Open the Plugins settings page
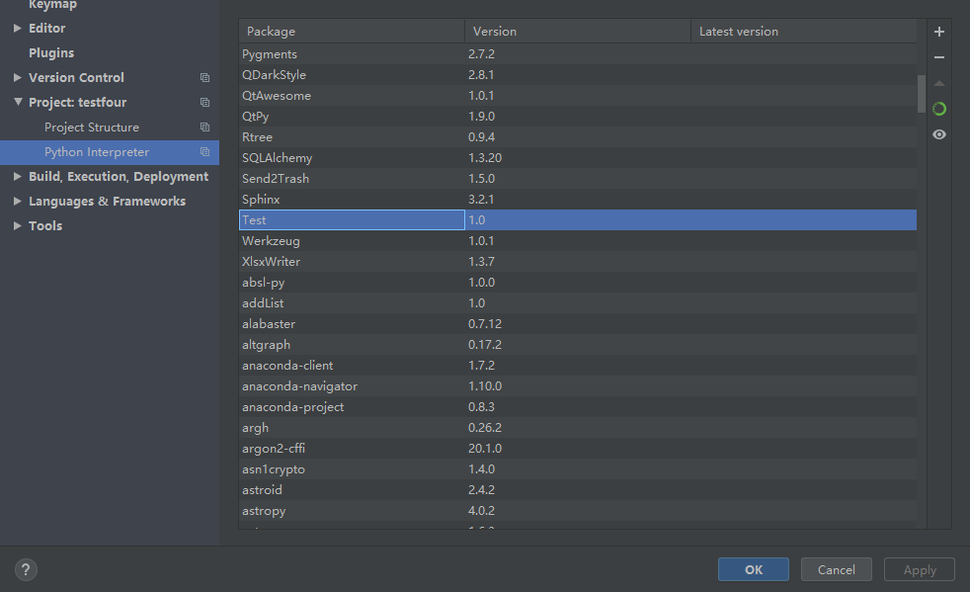Viewport: 970px width, 592px height. tap(51, 53)
